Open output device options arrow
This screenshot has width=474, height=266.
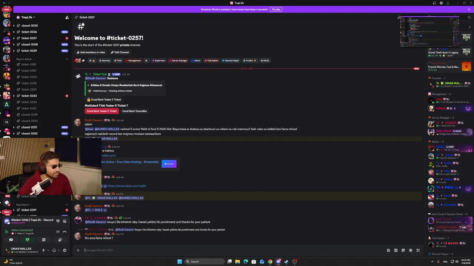click(59, 250)
